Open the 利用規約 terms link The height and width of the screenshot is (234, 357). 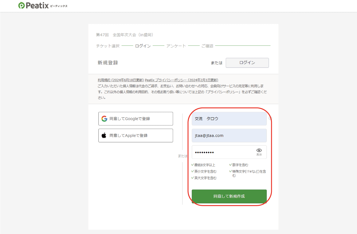[x=121, y=80]
